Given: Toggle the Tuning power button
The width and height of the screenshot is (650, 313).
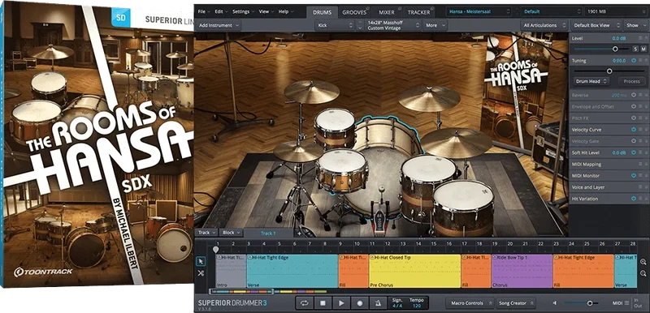Looking at the screenshot, I should (634, 61).
